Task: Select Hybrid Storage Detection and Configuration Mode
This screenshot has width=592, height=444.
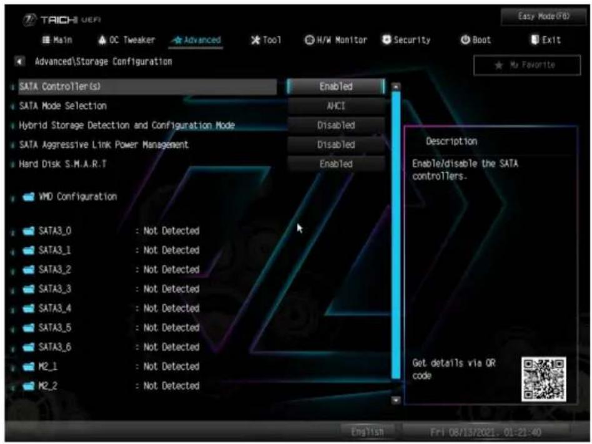Action: [x=127, y=125]
